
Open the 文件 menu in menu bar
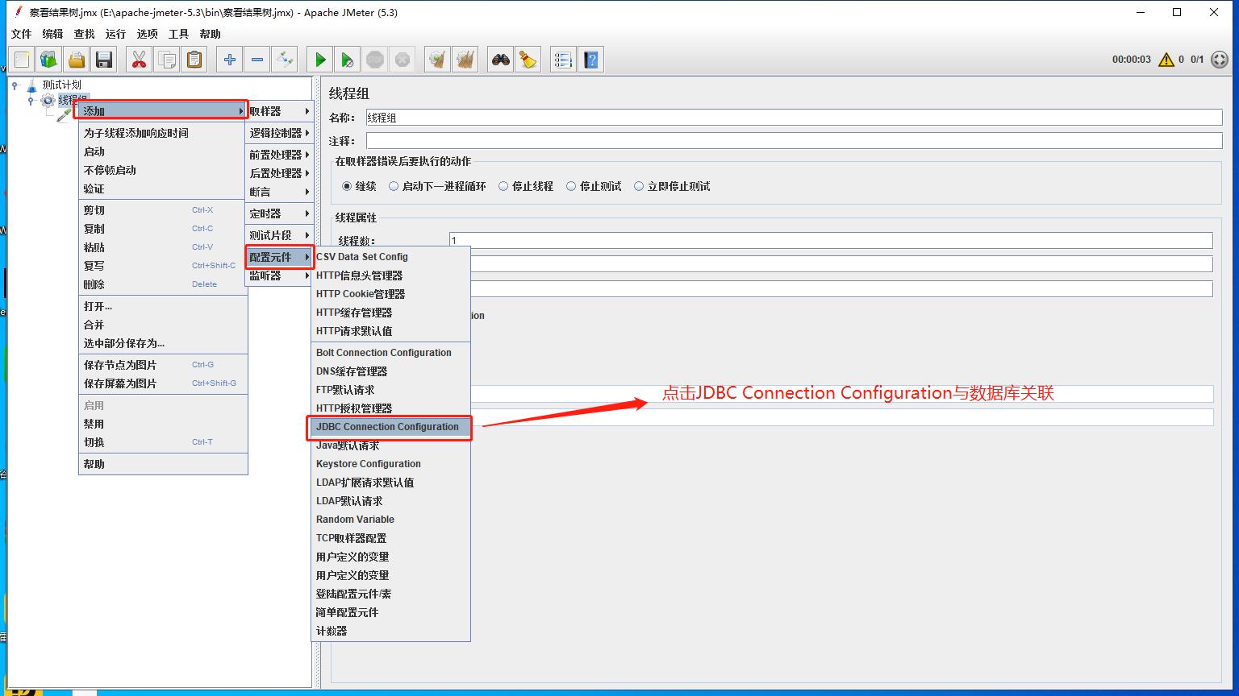point(21,34)
